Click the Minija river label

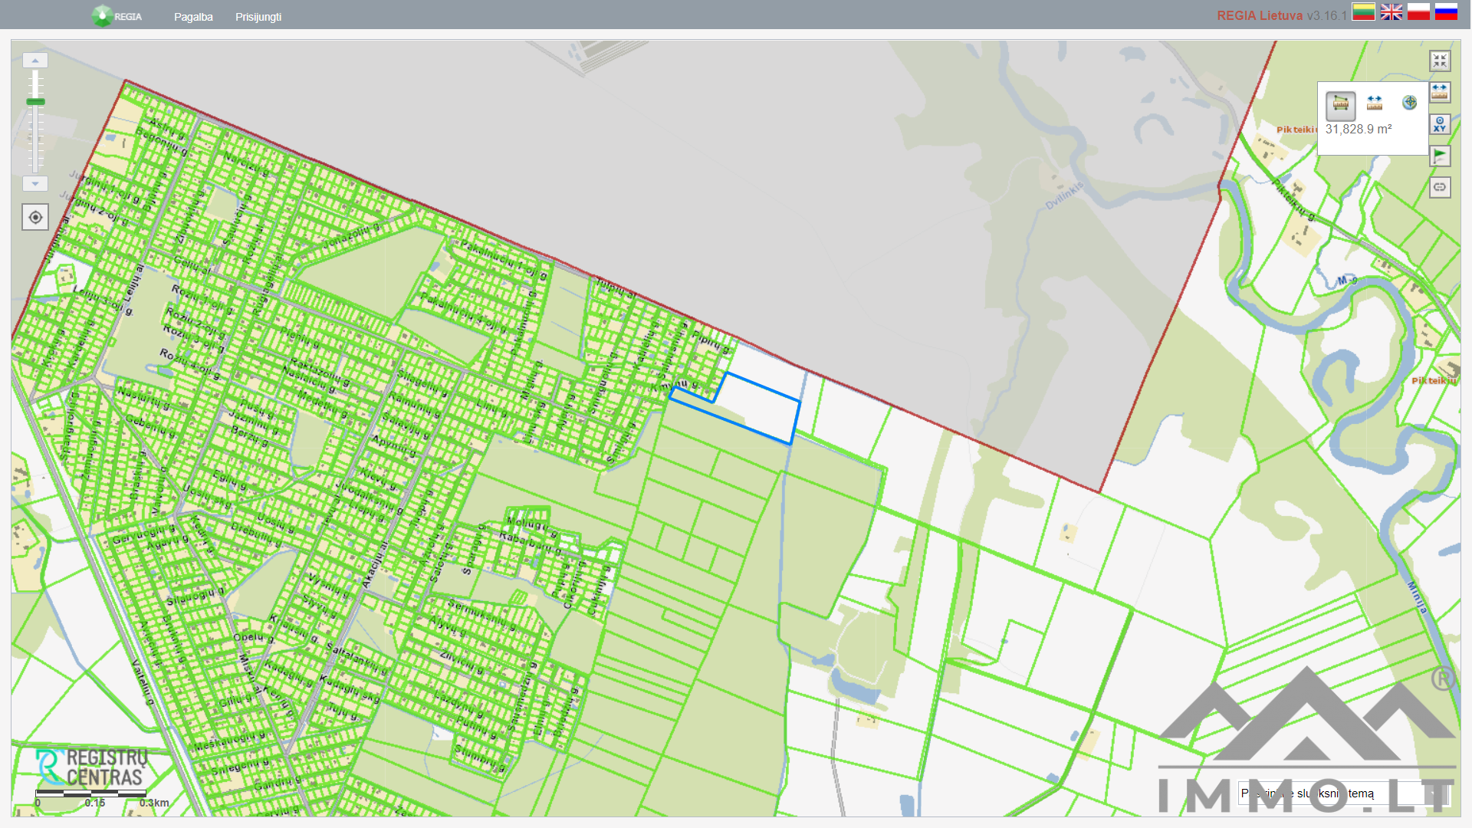(x=1418, y=597)
